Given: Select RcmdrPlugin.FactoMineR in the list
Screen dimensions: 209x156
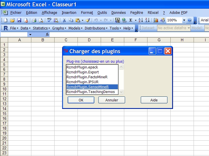Looking at the screenshot, I should pos(92,77).
